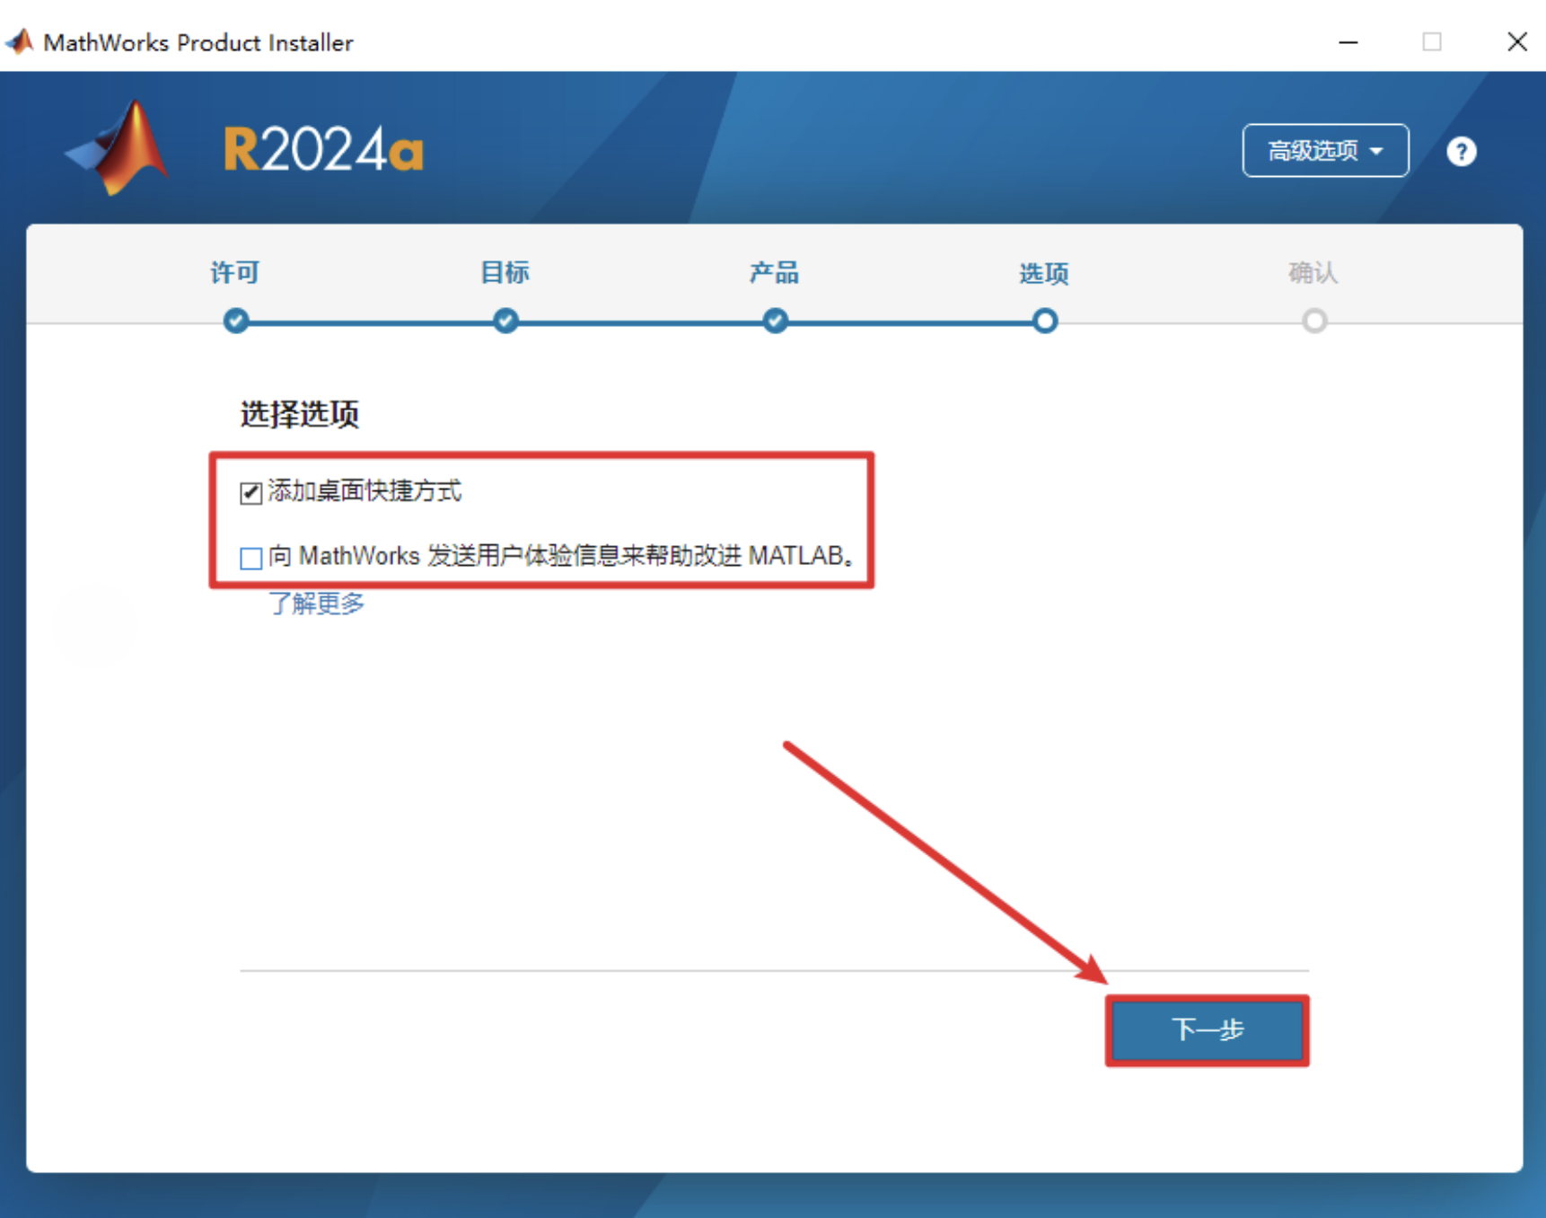1546x1218 pixels.
Task: Select the 产品 step label
Action: (x=773, y=272)
